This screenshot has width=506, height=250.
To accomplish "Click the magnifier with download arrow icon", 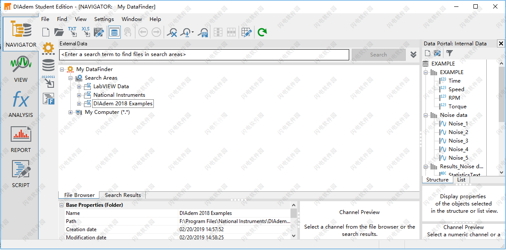I will tap(186, 32).
